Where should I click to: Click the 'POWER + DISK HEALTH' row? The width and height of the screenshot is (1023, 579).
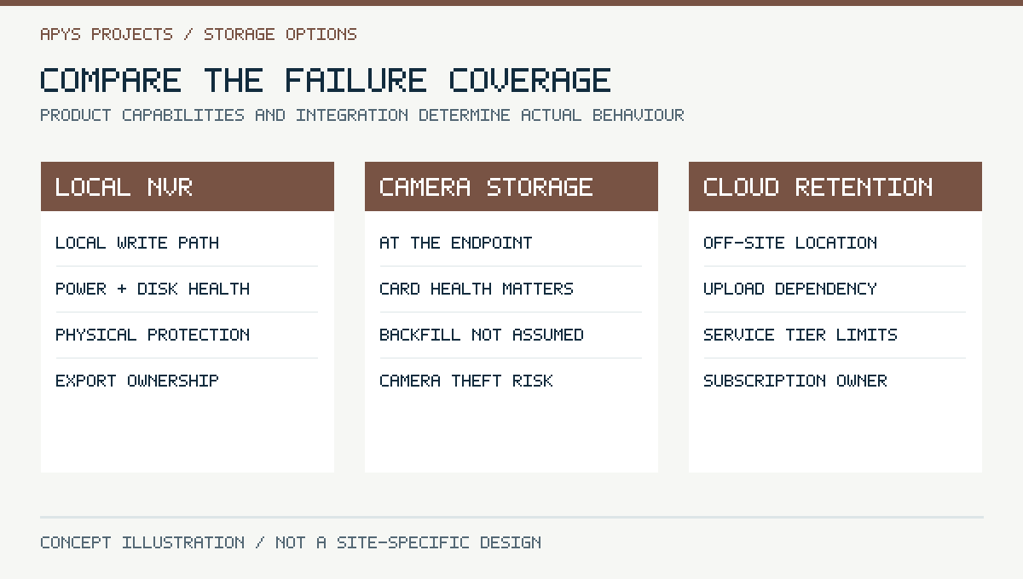click(187, 289)
